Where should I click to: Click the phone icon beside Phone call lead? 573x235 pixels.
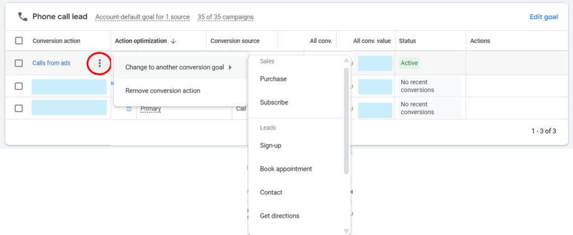pyautogui.click(x=22, y=16)
